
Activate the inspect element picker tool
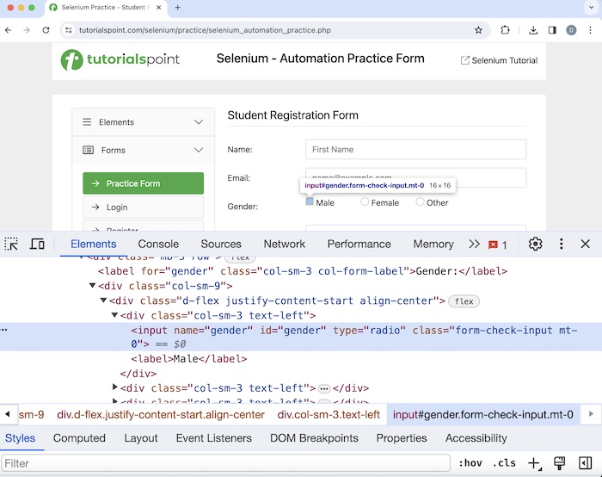(12, 245)
